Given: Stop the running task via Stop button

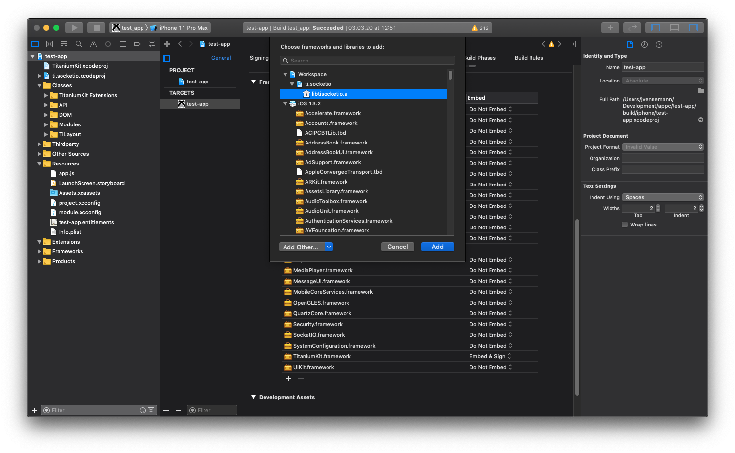Looking at the screenshot, I should (96, 28).
